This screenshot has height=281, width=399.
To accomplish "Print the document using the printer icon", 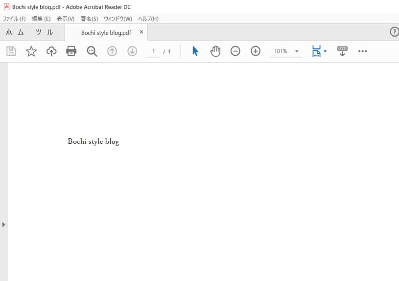I will point(71,51).
